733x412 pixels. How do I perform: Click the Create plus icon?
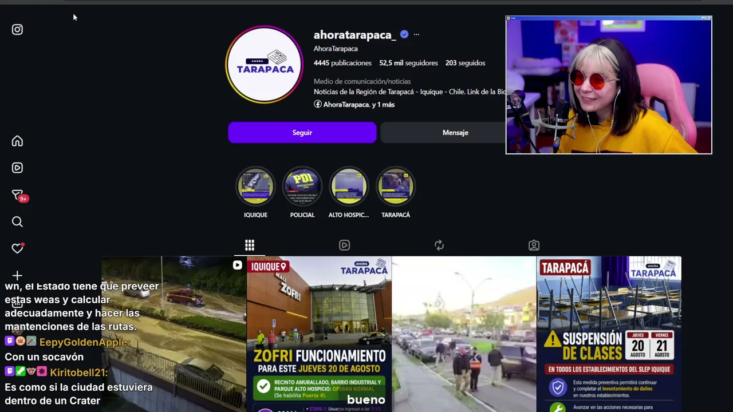pyautogui.click(x=17, y=276)
